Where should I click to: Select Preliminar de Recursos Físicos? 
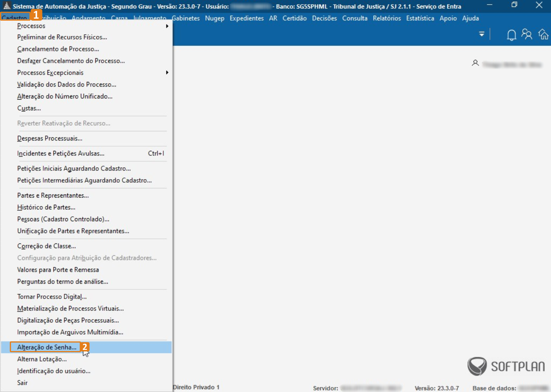[86, 37]
